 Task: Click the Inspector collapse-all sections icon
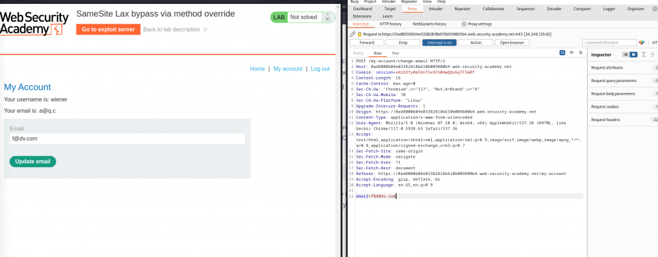[653, 54]
